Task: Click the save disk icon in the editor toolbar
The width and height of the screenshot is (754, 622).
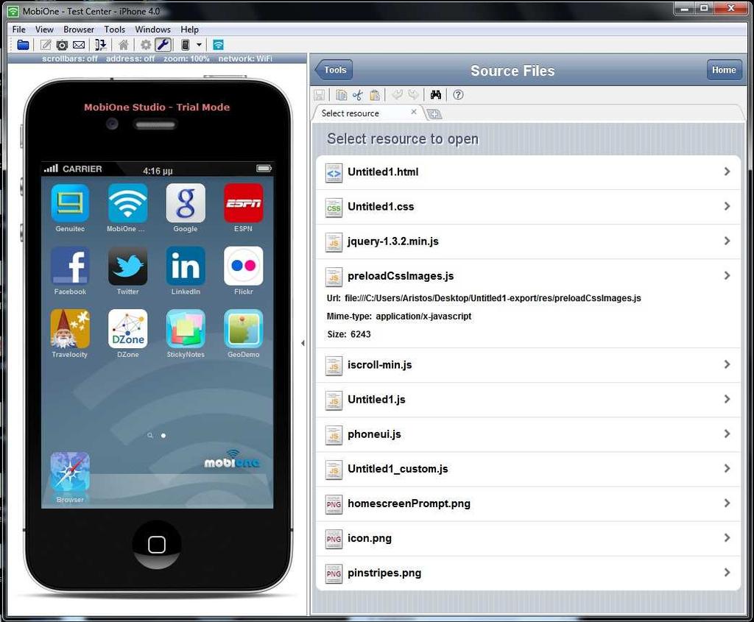Action: [x=319, y=95]
